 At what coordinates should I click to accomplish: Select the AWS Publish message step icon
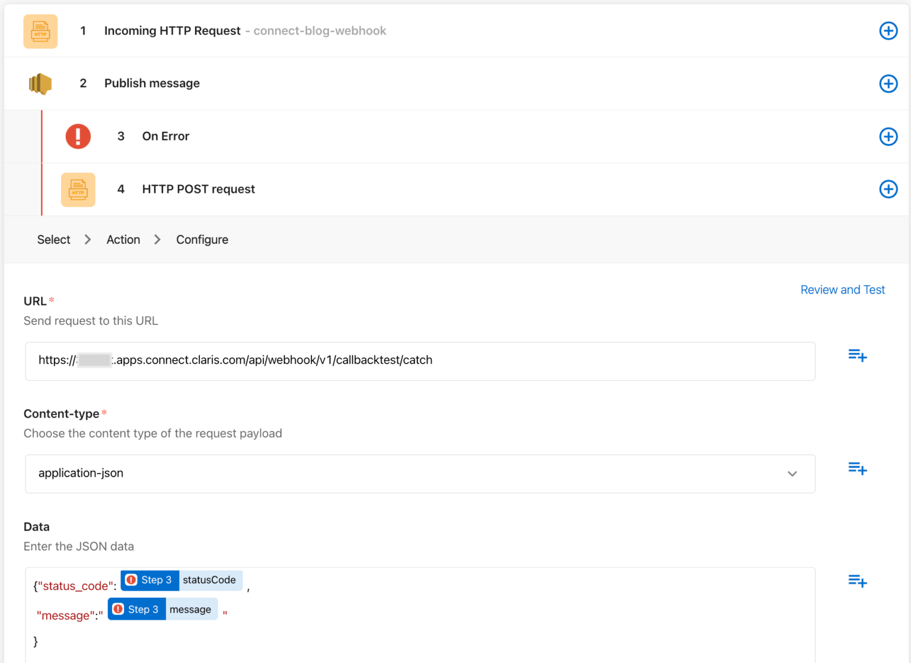(40, 84)
